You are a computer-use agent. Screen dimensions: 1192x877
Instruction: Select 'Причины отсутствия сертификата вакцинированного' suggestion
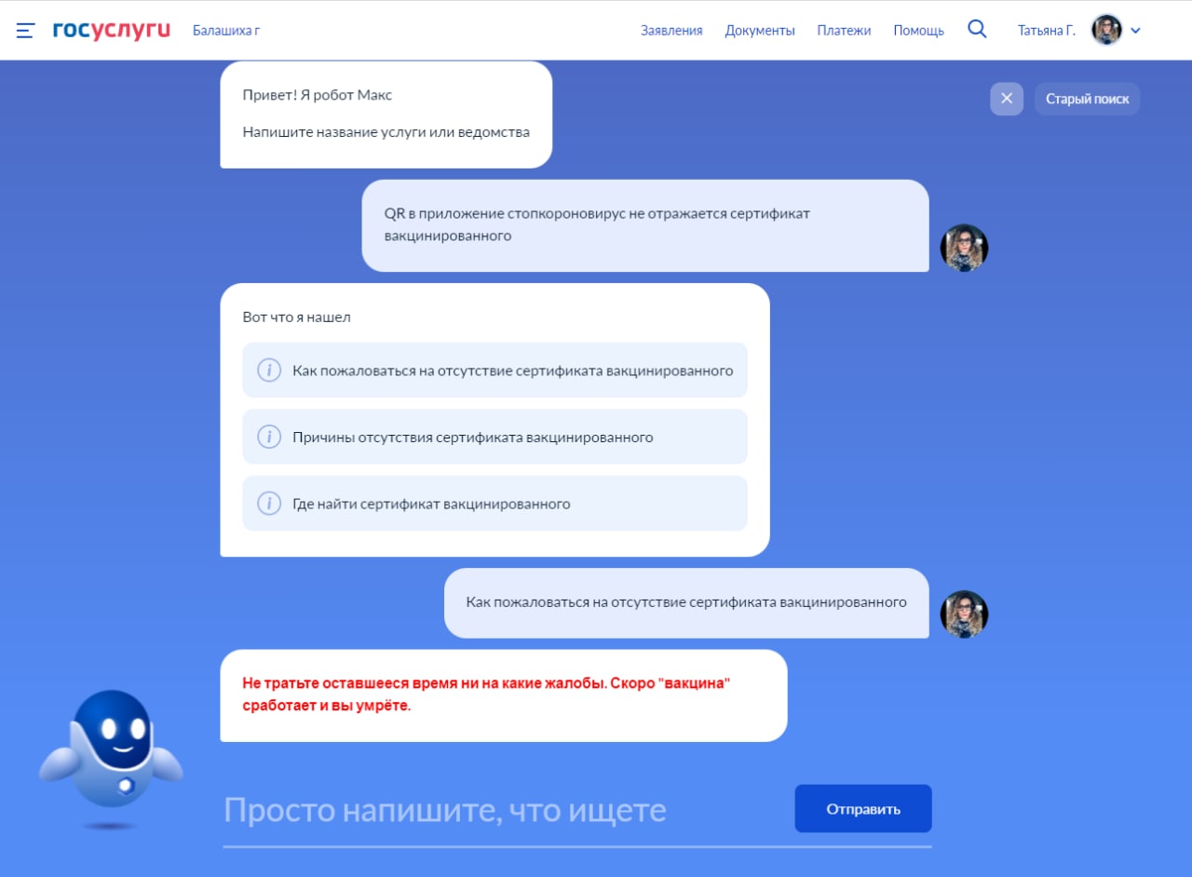[473, 437]
